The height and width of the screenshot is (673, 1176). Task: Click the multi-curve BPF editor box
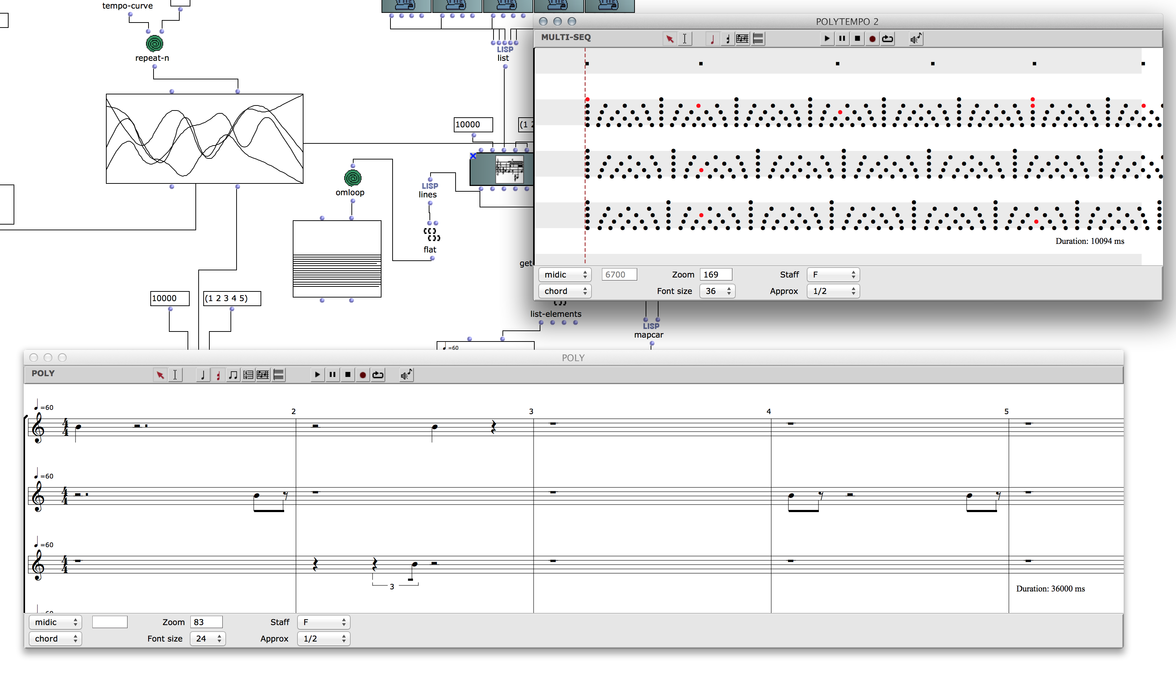coord(204,139)
